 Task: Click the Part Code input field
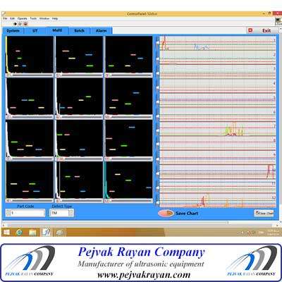pyautogui.click(x=27, y=213)
